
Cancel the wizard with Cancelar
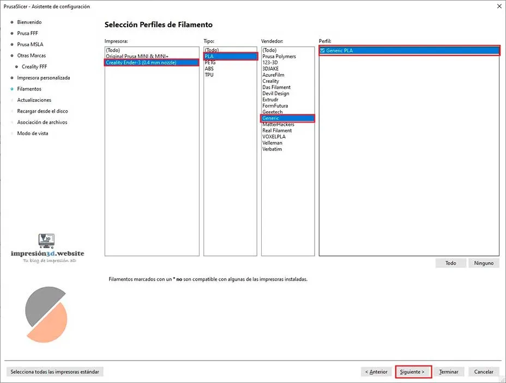[484, 372]
